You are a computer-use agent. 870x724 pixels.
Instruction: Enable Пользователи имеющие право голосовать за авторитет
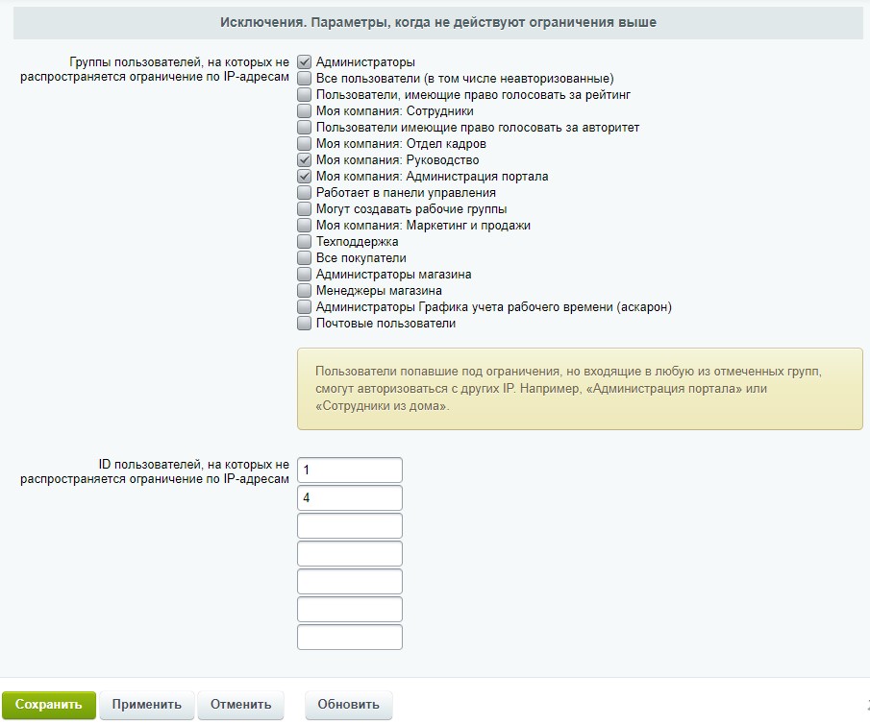click(303, 127)
